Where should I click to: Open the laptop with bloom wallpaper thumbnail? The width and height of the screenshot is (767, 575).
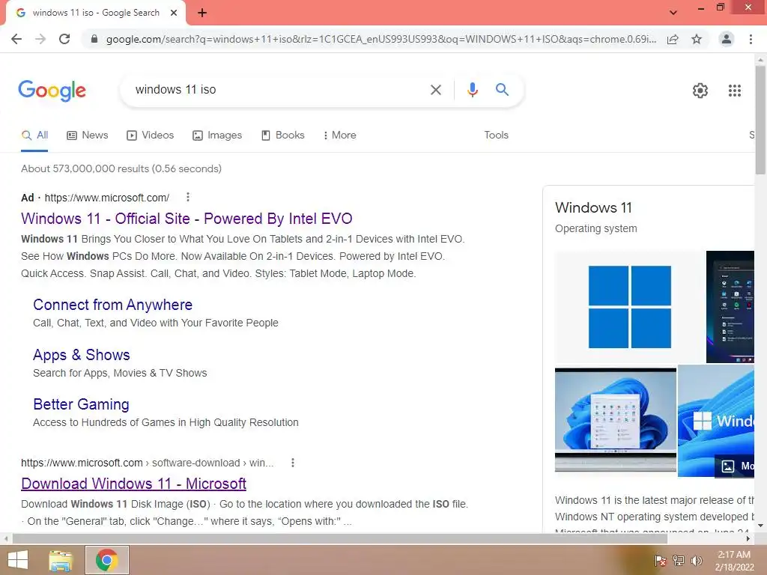(x=616, y=420)
